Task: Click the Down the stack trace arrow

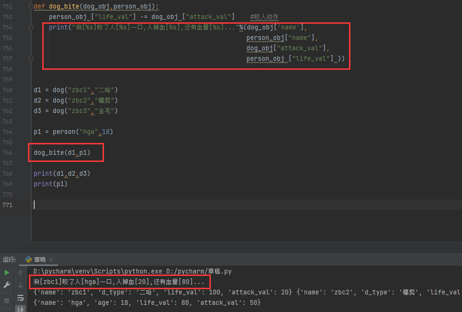Action: click(x=20, y=285)
